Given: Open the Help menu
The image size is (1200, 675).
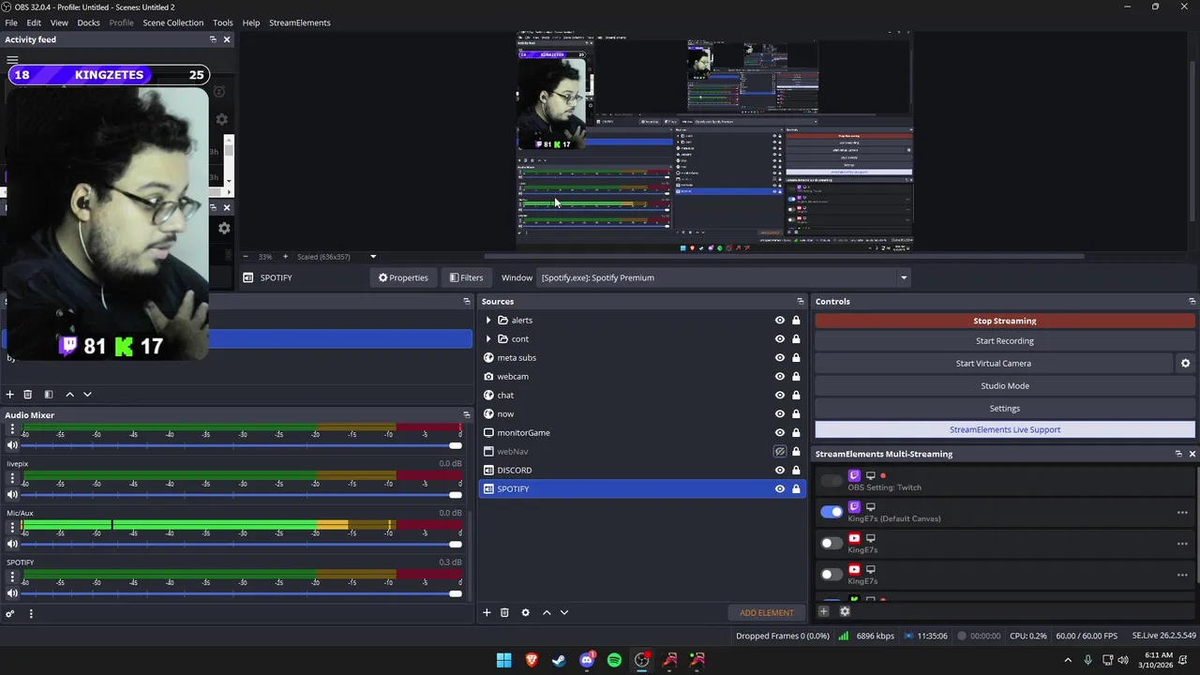Looking at the screenshot, I should coord(251,22).
